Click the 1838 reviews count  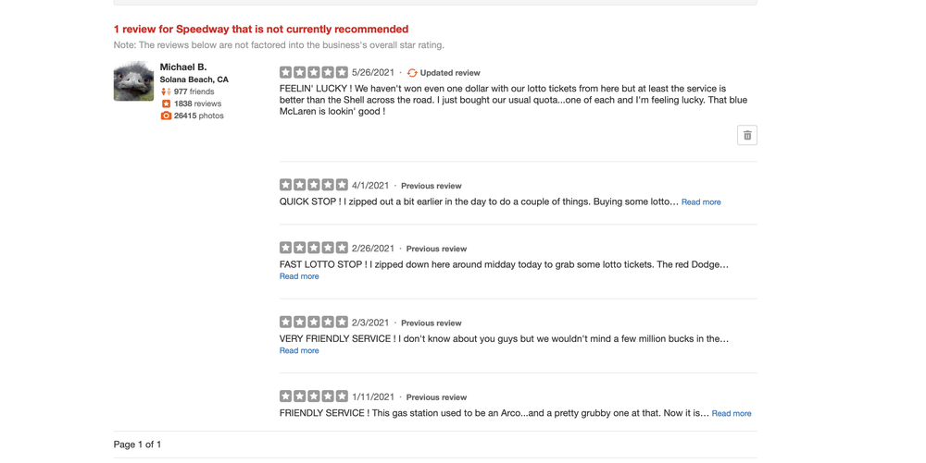pyautogui.click(x=198, y=104)
